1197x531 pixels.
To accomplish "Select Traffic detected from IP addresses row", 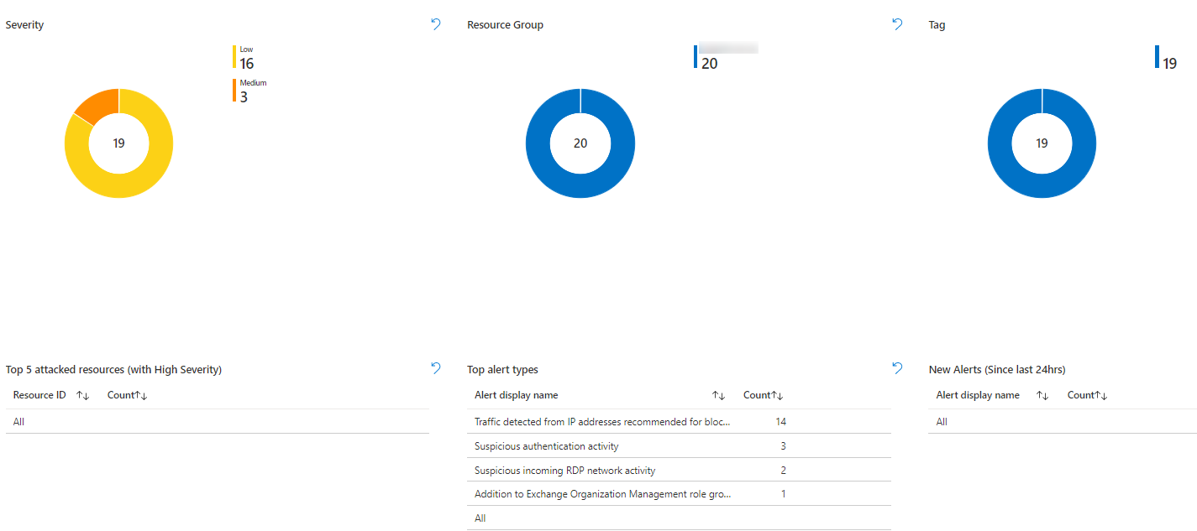I will click(x=601, y=422).
